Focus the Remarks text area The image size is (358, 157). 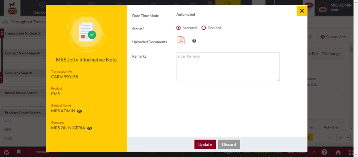point(228,67)
